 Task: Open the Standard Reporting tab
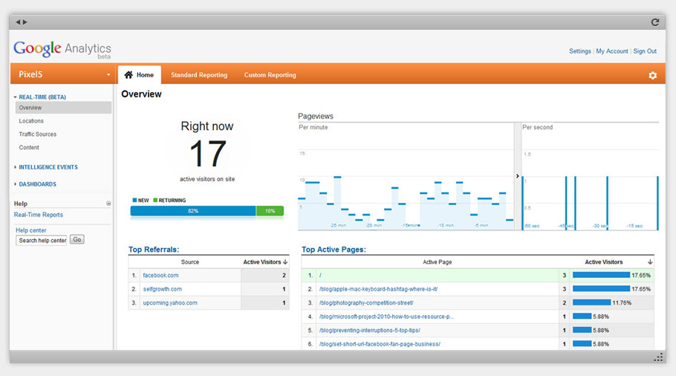click(x=199, y=75)
